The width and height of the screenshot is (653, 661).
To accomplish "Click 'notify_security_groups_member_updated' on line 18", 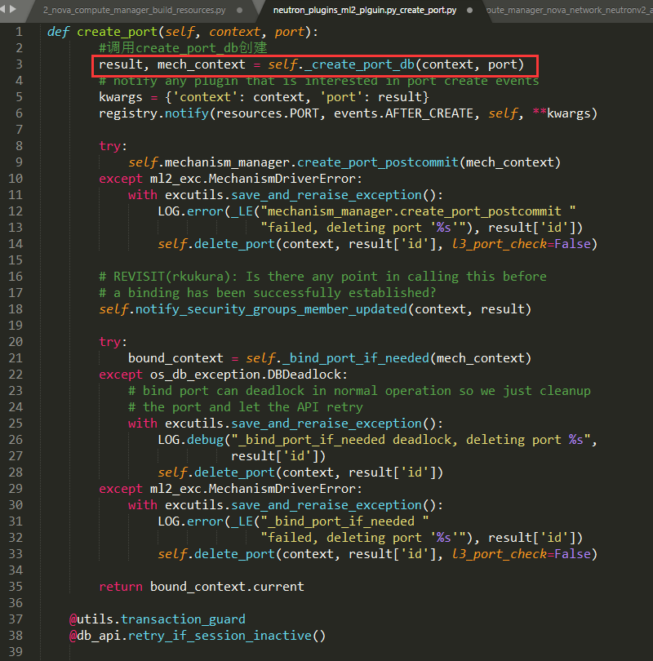I will (x=271, y=309).
